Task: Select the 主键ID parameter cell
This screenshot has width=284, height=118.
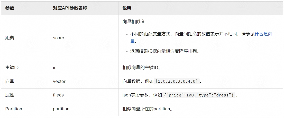Action: point(12,68)
